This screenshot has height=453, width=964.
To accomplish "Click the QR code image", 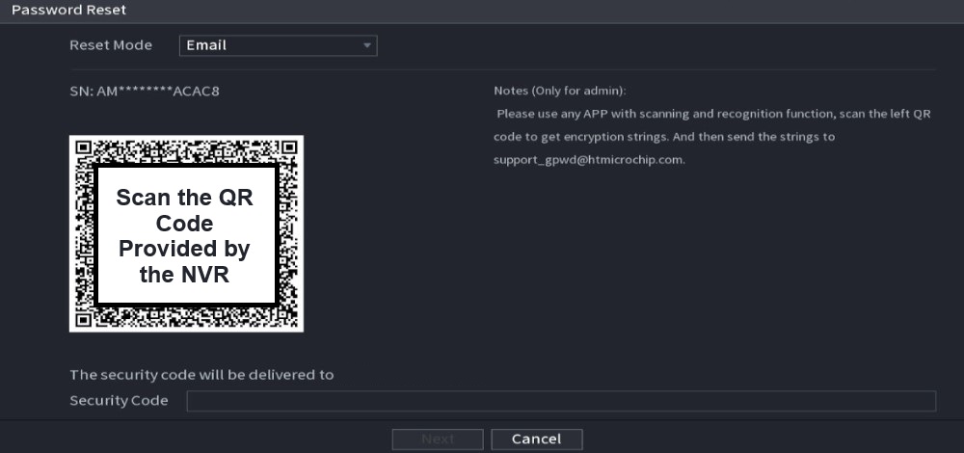I will (186, 233).
